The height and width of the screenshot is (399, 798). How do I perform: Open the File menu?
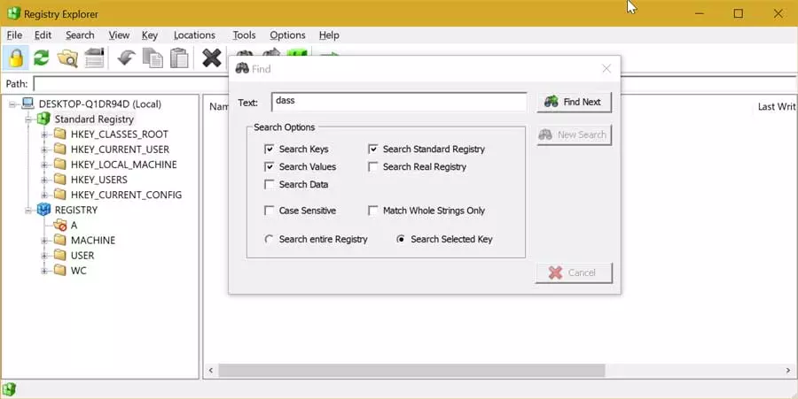14,35
